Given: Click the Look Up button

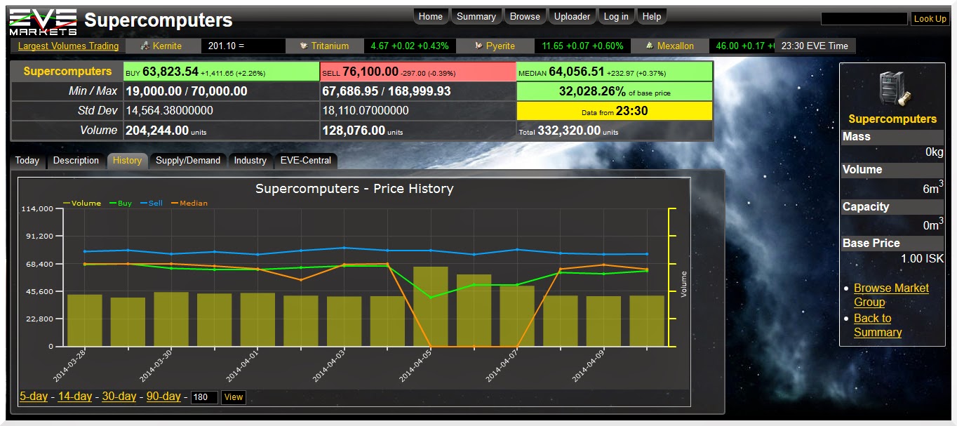Looking at the screenshot, I should pyautogui.click(x=930, y=19).
